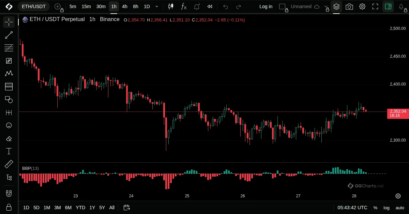Add a symbol to compare
Screen dimensions: 409x214
tap(58, 6)
